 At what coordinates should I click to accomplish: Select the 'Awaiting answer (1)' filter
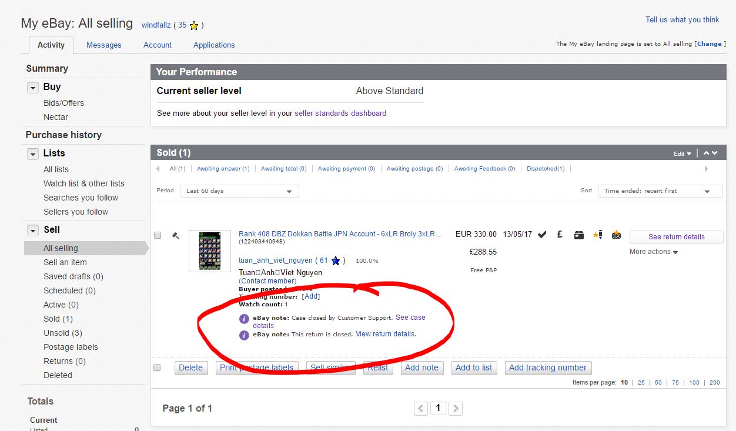[x=223, y=169]
